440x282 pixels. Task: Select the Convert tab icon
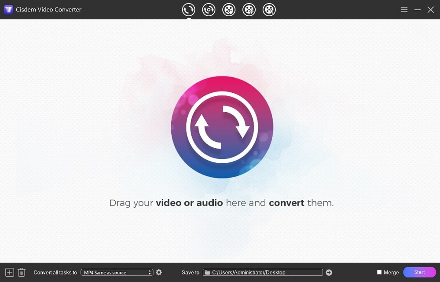(188, 9)
